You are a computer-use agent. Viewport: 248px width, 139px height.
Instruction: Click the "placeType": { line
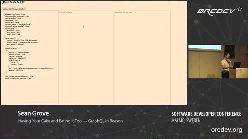[x=14, y=60]
